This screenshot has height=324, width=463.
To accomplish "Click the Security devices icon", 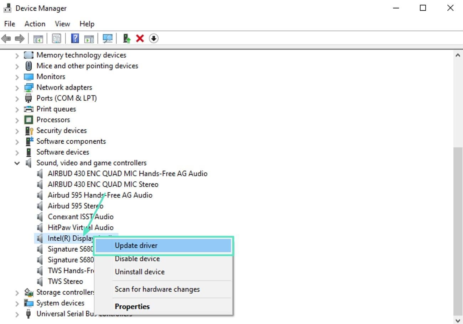I will click(29, 130).
